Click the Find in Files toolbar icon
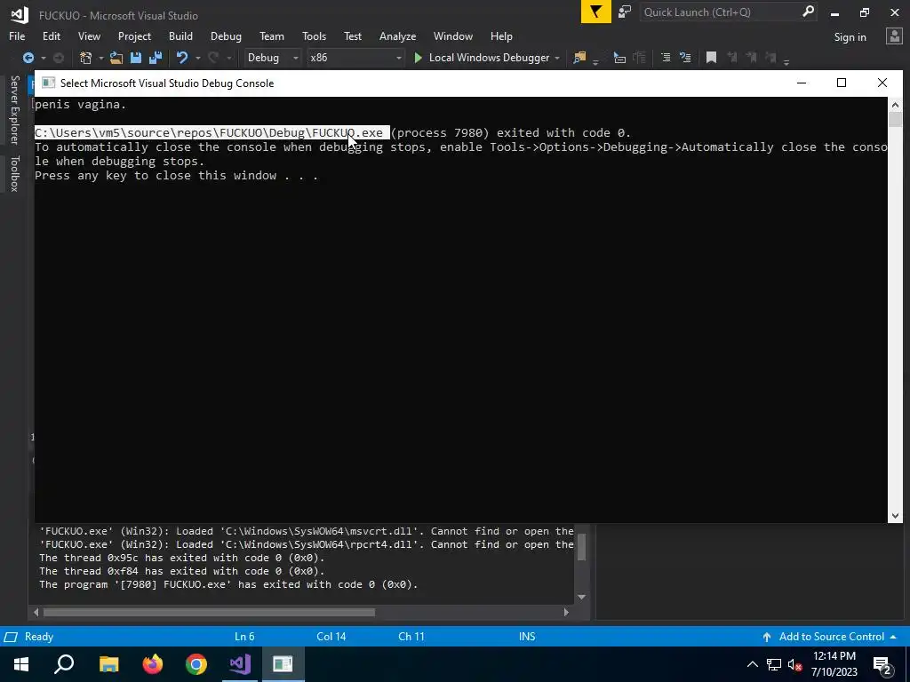The width and height of the screenshot is (910, 682). tap(579, 58)
